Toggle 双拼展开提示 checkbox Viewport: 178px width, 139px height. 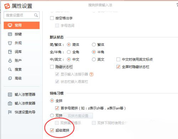point(57,123)
